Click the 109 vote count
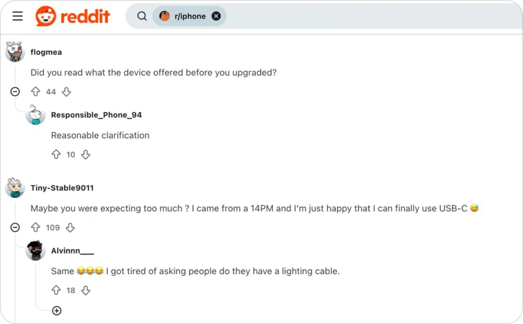Viewport: 523px width, 324px height. point(52,228)
